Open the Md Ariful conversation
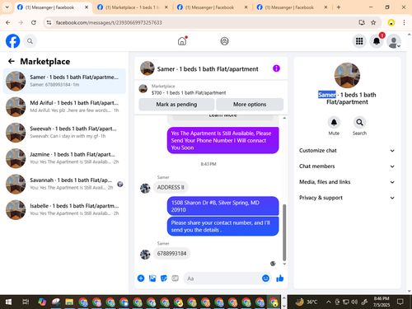The height and width of the screenshot is (309, 412). tap(64, 106)
